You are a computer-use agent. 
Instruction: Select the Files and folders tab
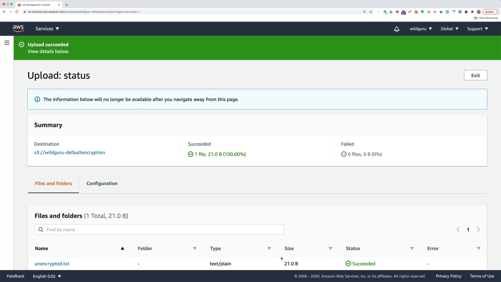pyautogui.click(x=53, y=183)
